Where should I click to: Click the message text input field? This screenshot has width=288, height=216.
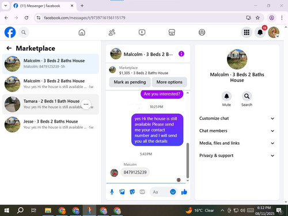point(160,192)
